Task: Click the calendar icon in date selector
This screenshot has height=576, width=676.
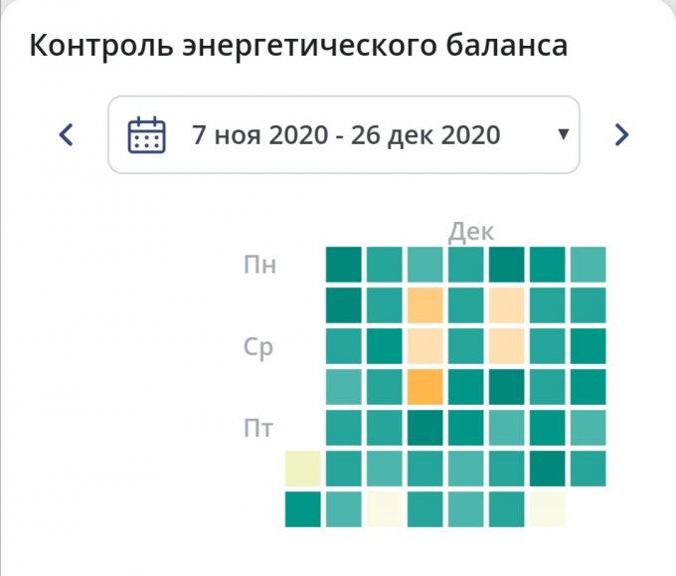Action: click(x=147, y=134)
